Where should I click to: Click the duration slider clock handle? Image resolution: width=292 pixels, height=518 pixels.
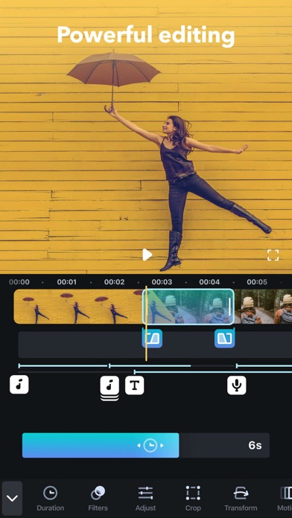pyautogui.click(x=150, y=445)
